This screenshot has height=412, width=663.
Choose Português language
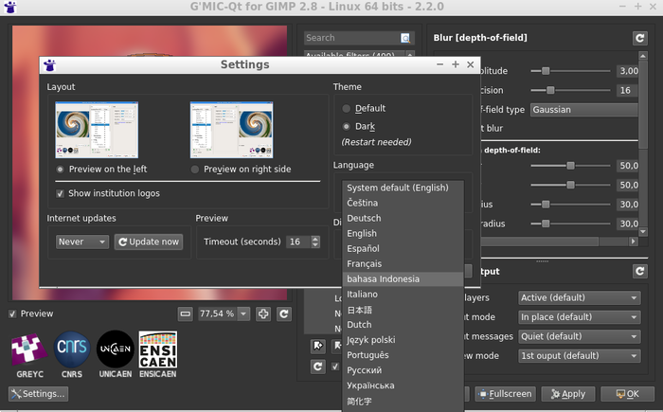pos(403,355)
